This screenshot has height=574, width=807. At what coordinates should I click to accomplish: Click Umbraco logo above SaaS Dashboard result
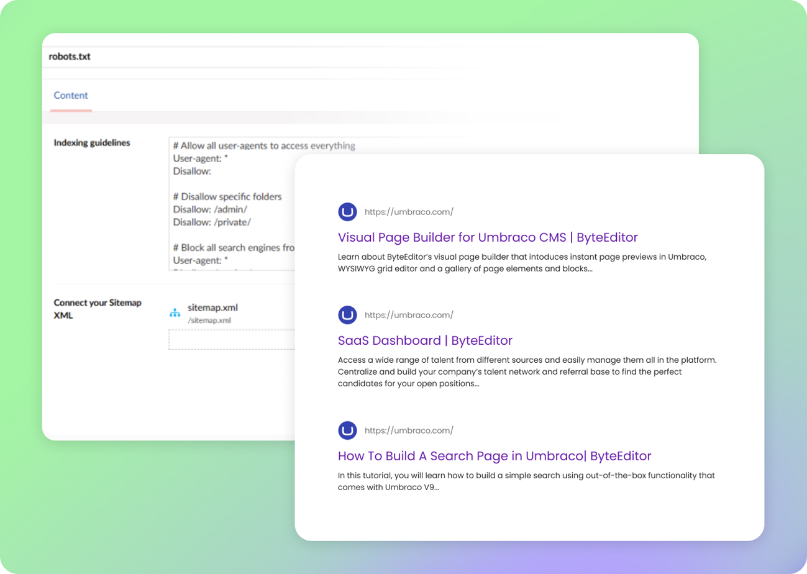[x=348, y=315]
